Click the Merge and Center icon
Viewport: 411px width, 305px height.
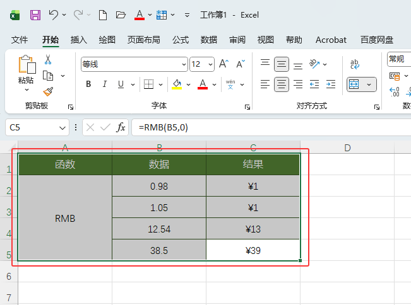[x=354, y=84]
